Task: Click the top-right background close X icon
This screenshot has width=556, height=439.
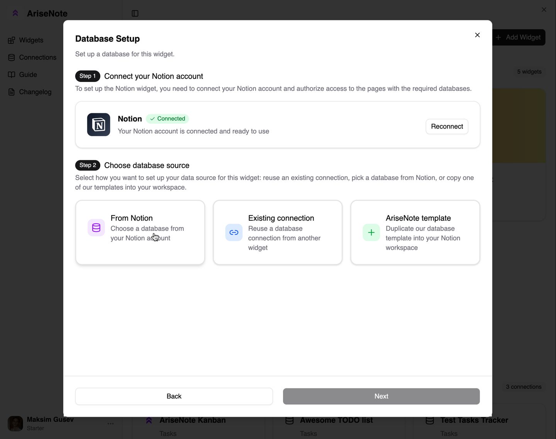Action: click(x=544, y=10)
